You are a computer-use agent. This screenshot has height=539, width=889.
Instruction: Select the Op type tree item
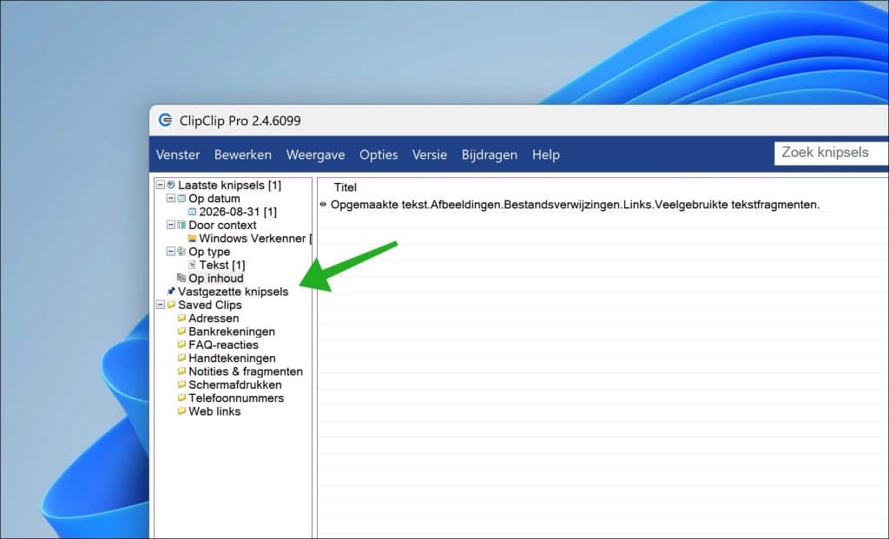[x=209, y=252]
